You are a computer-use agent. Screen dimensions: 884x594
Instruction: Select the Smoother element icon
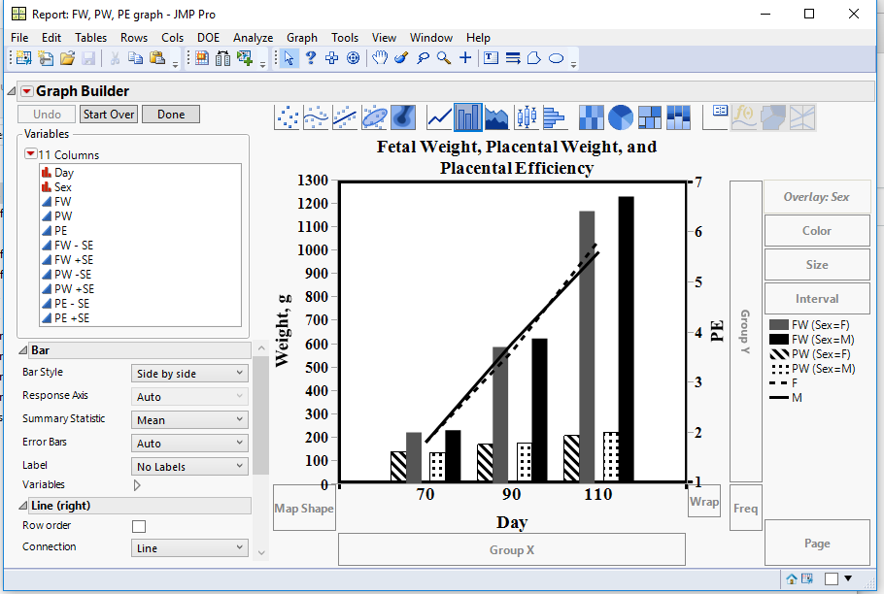[315, 116]
